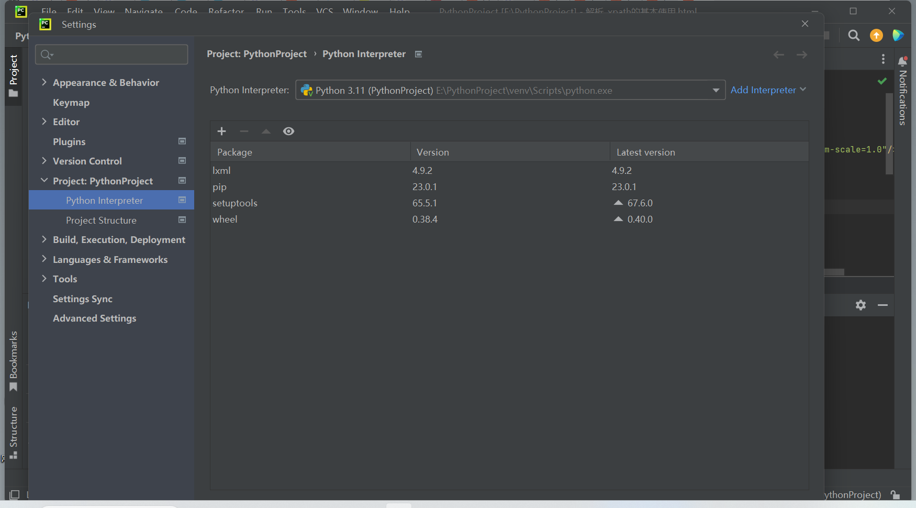
Task: Click the back navigation arrow in Settings
Action: click(x=779, y=54)
